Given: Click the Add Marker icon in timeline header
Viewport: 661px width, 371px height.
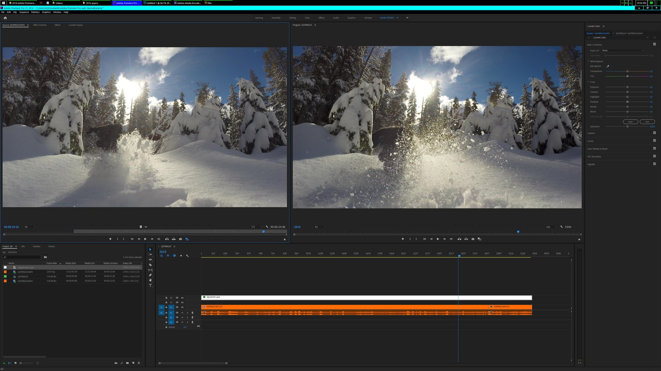Looking at the screenshot, I should (181, 256).
